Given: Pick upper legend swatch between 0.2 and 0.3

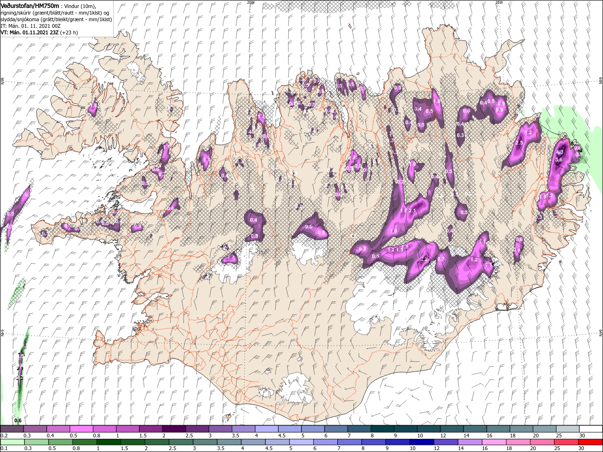Looking at the screenshot, I should 13,429.
